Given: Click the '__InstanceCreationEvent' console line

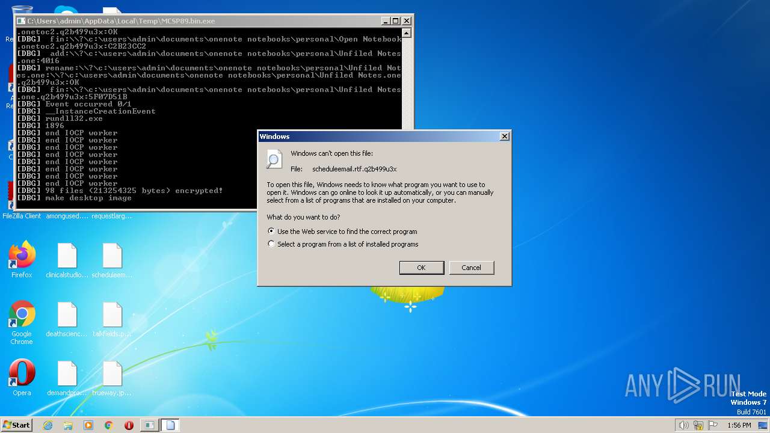Looking at the screenshot, I should tap(86, 111).
